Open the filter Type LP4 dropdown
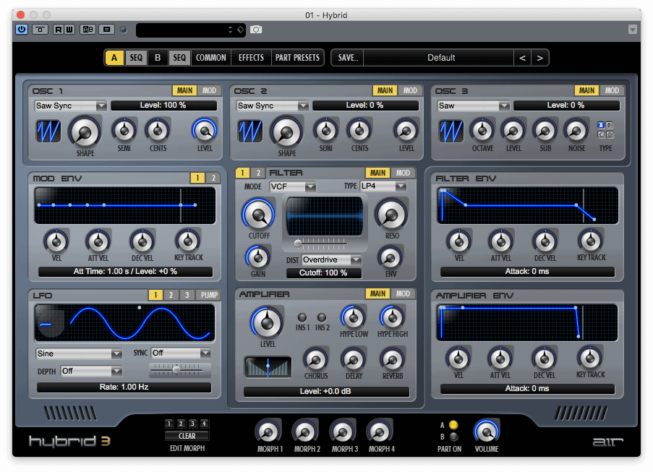Viewport: 653px width, 472px height. pyautogui.click(x=383, y=186)
